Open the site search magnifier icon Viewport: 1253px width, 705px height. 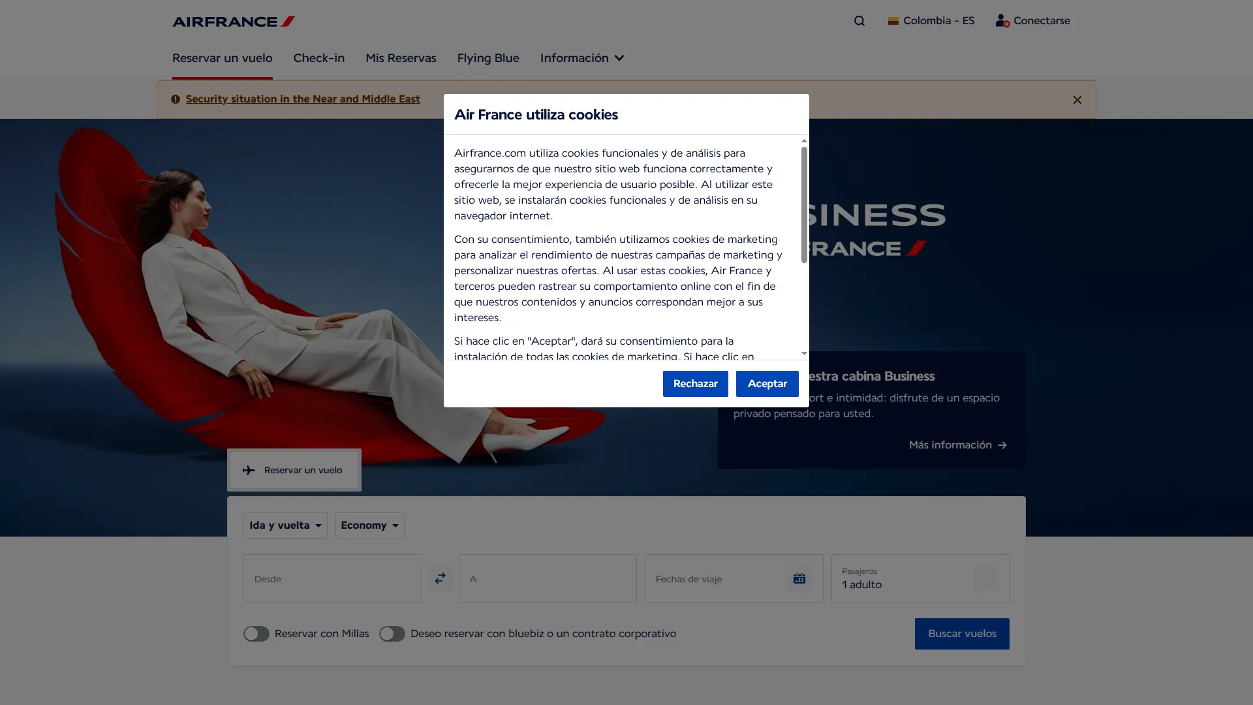click(859, 21)
